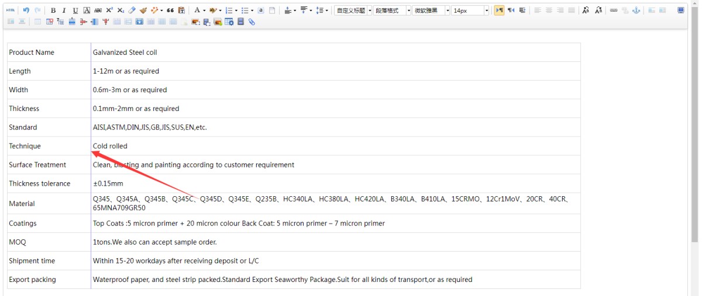Open font color picker arrow

point(204,11)
